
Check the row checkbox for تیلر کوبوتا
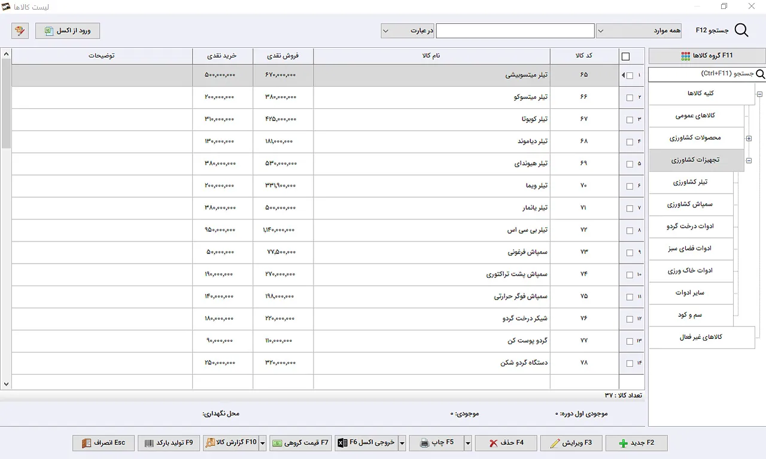click(630, 120)
